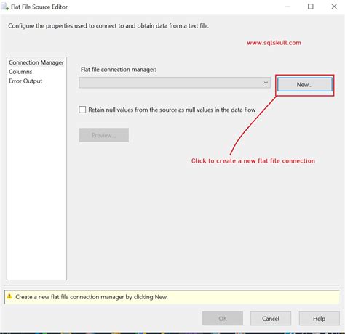345x334 pixels.
Task: Maximize the Flat File Source Editor window
Action: [311, 7]
